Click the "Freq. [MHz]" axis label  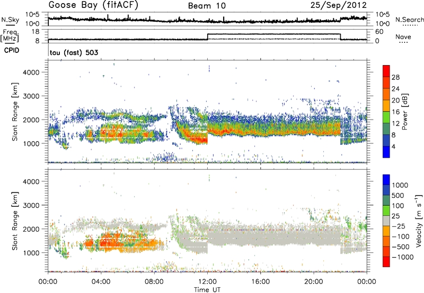10,35
